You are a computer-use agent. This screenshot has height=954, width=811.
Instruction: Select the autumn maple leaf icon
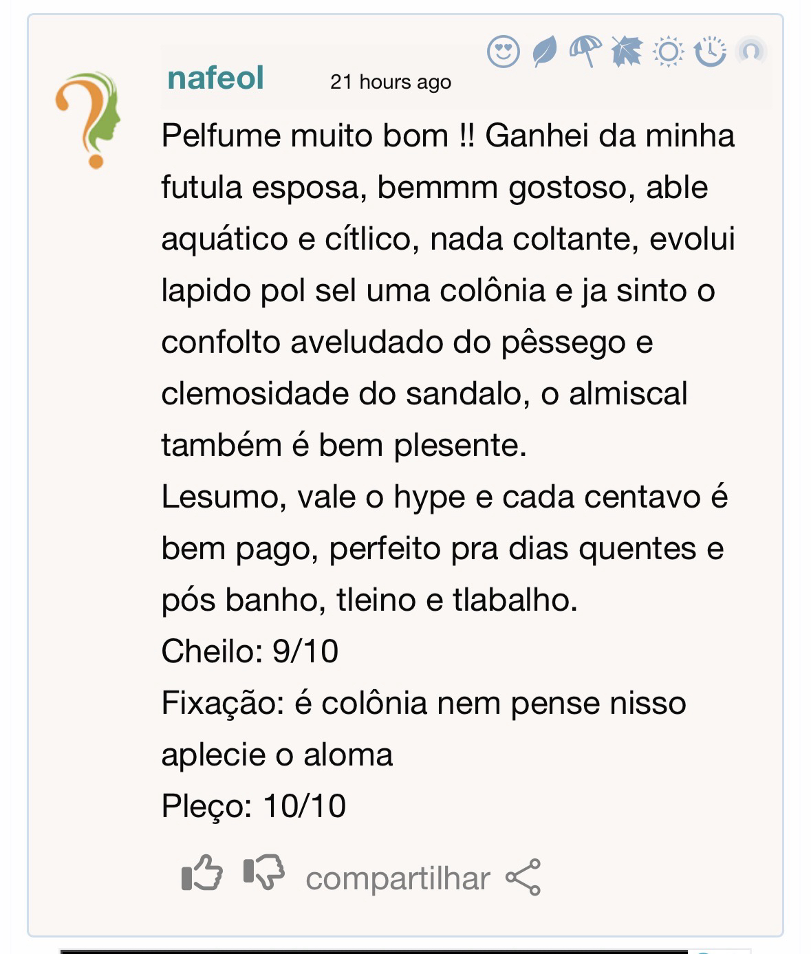pyautogui.click(x=627, y=52)
